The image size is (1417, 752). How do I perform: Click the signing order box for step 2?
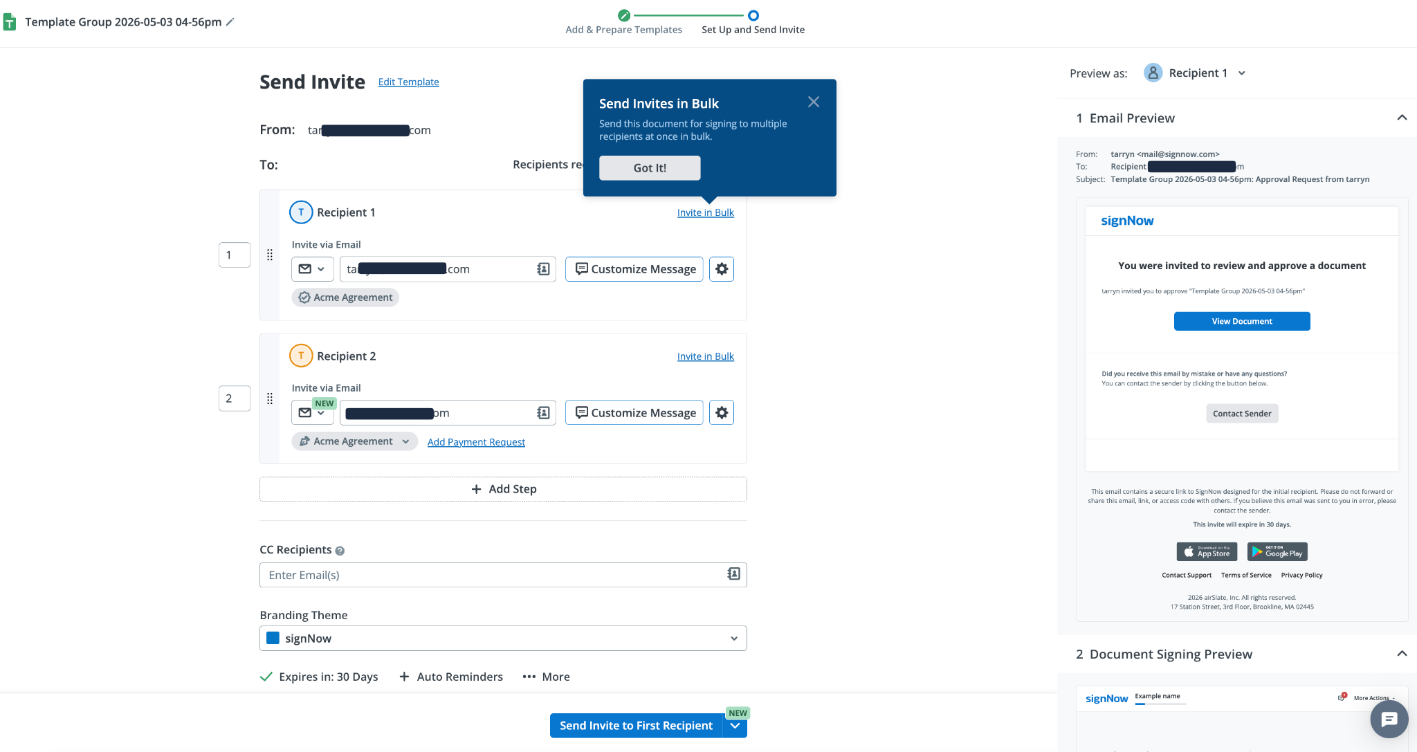coord(235,398)
